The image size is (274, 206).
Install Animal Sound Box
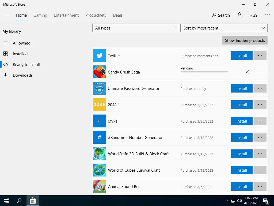[242, 186]
